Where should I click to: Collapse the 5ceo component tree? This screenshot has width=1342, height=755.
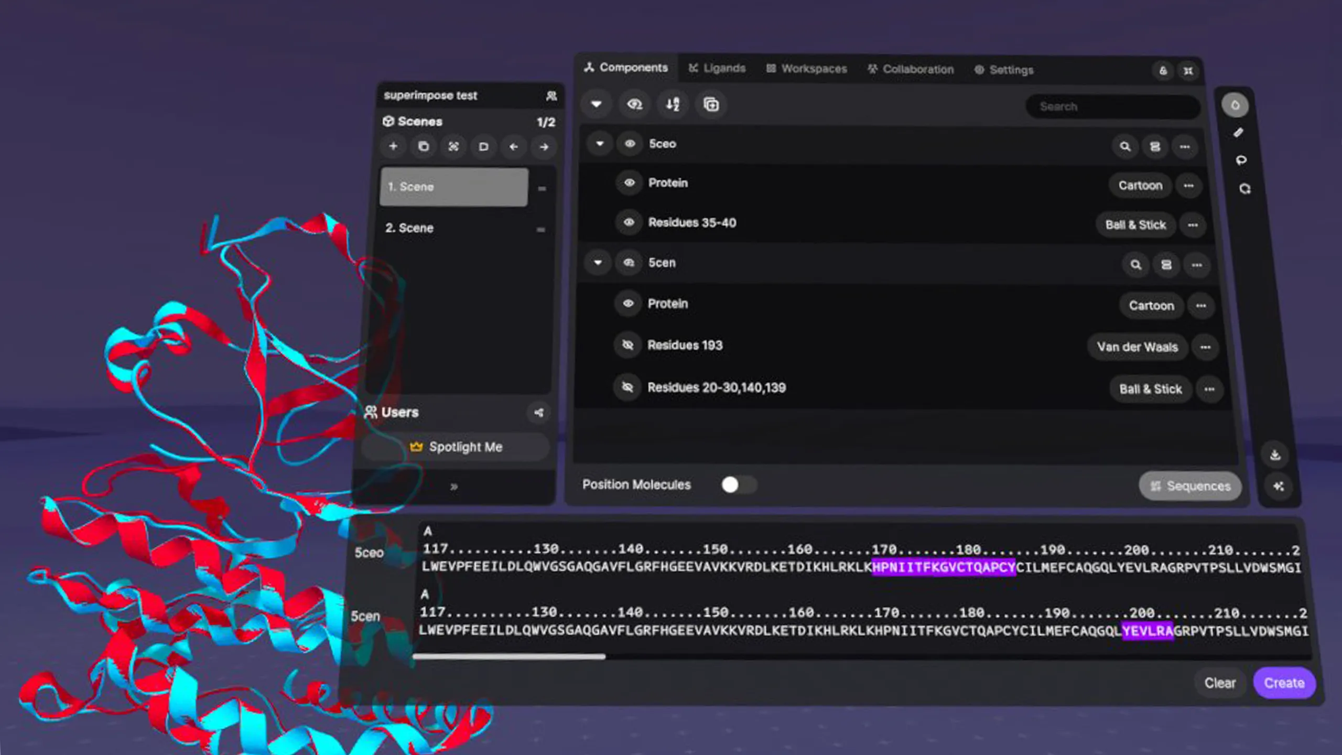pos(600,144)
